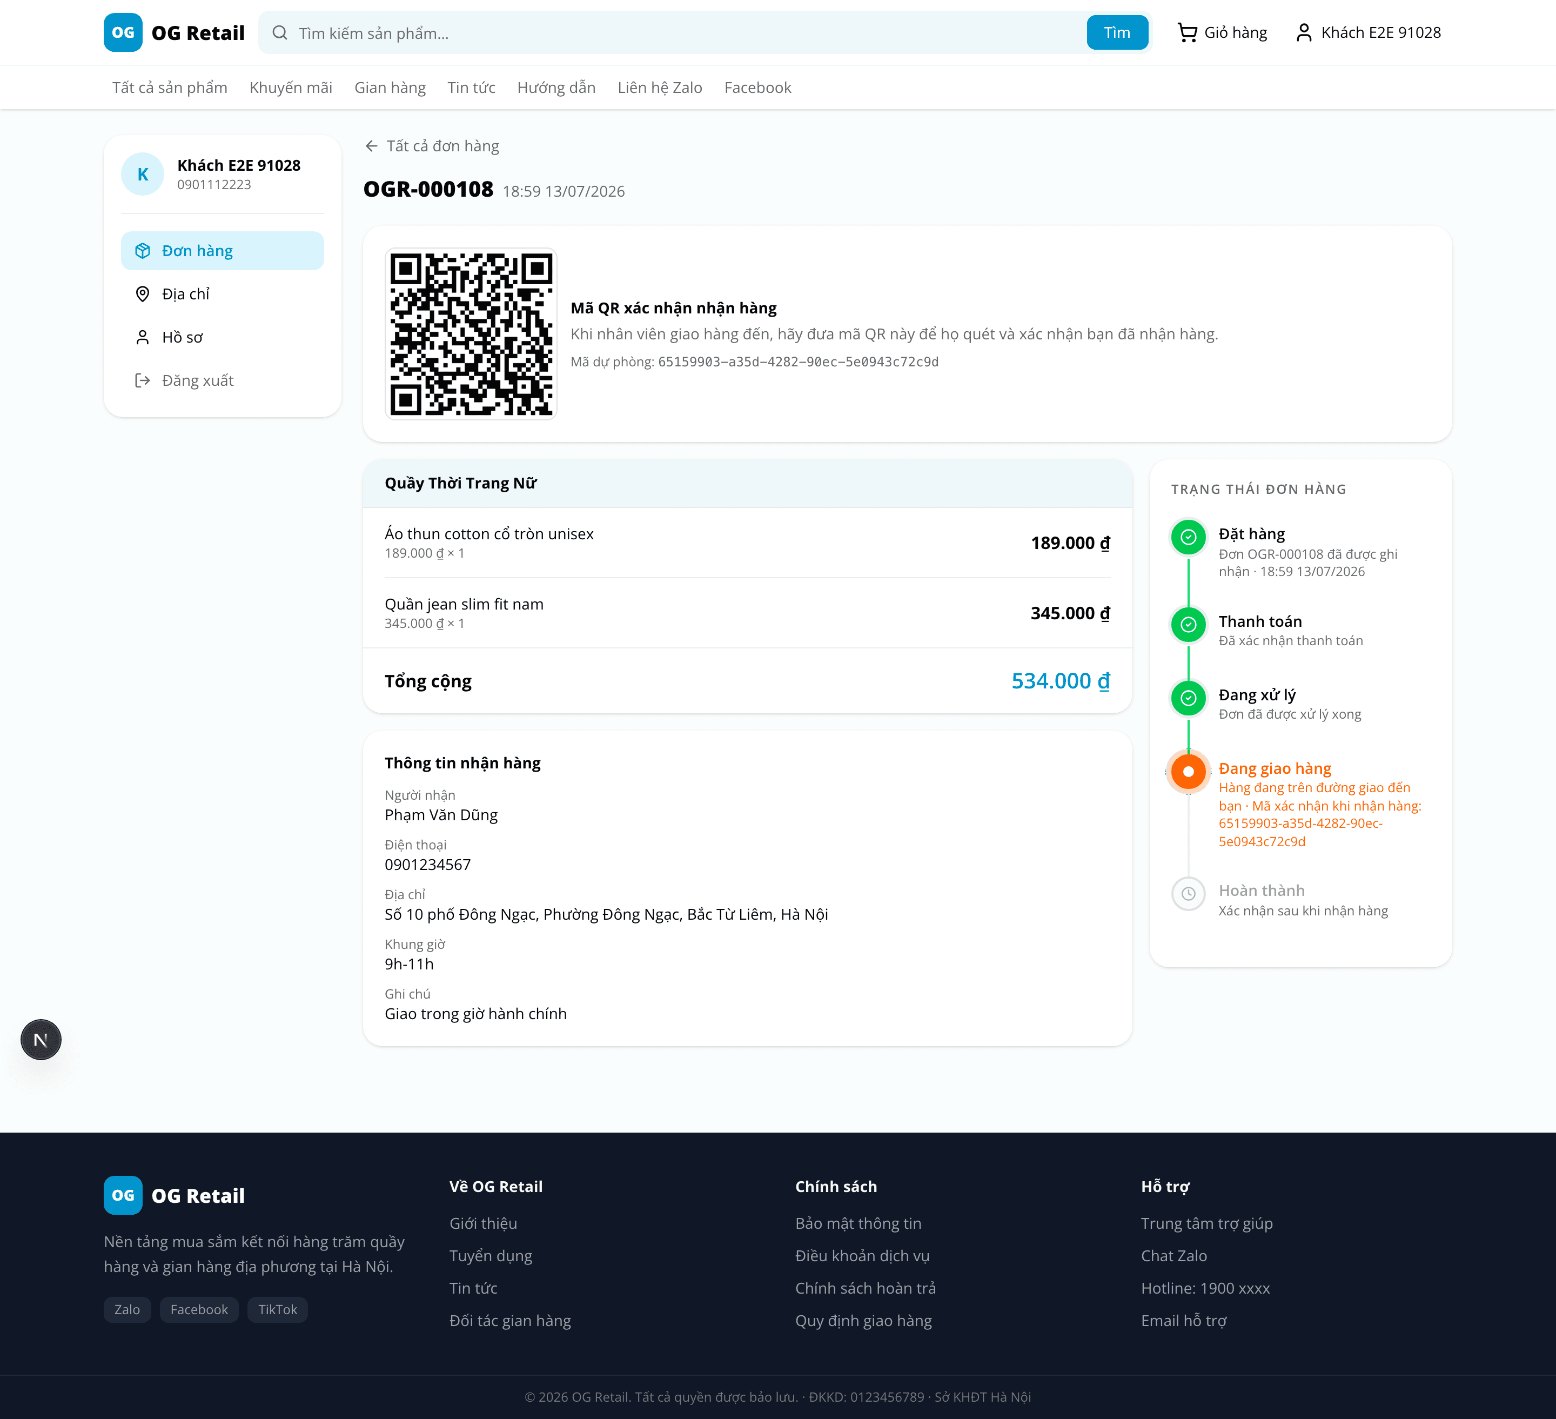This screenshot has width=1556, height=1419.
Task: Click Đăng xuất to log out
Action: [222, 380]
